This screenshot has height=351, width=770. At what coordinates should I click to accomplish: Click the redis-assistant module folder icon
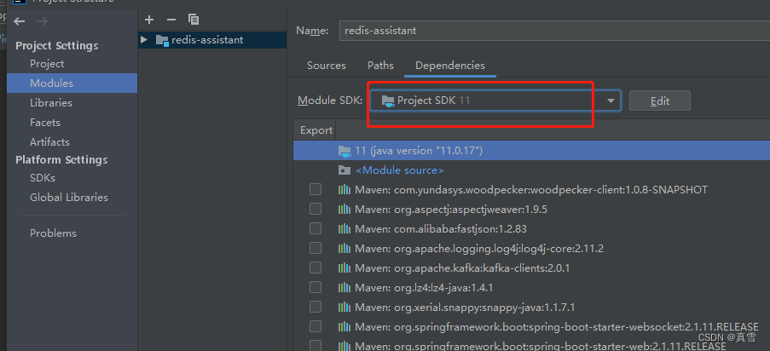click(x=162, y=40)
